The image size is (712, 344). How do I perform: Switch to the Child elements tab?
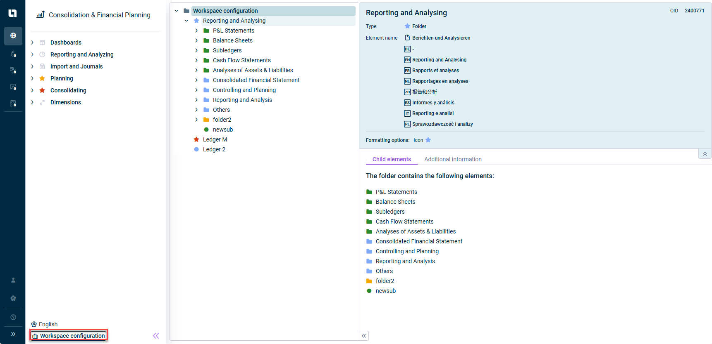point(392,159)
